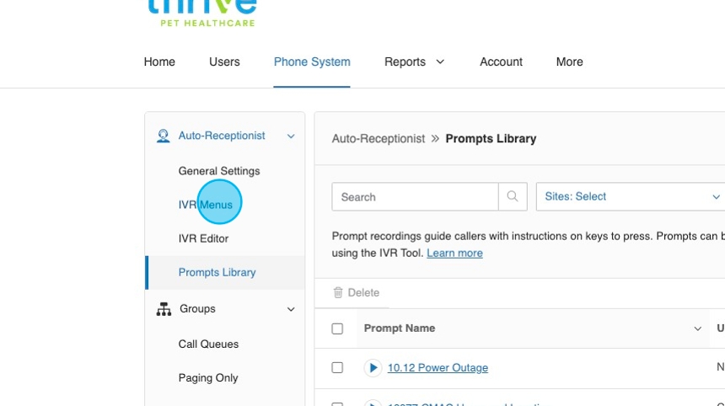Screen dimensions: 725x406
Task: Expand Prompt Name column sort chevron
Action: [697, 329]
